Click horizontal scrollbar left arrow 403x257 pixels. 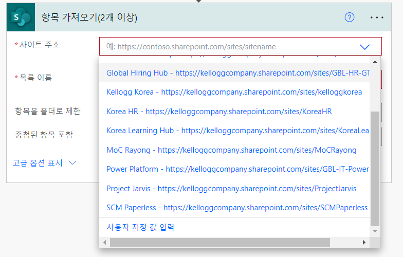[x=105, y=243]
